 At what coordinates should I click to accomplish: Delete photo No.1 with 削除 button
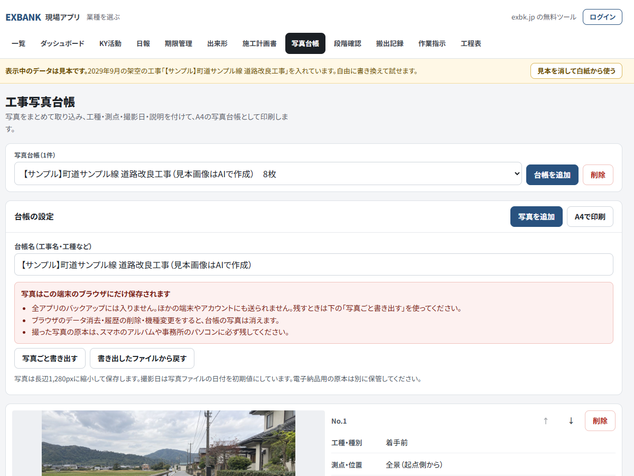click(600, 421)
